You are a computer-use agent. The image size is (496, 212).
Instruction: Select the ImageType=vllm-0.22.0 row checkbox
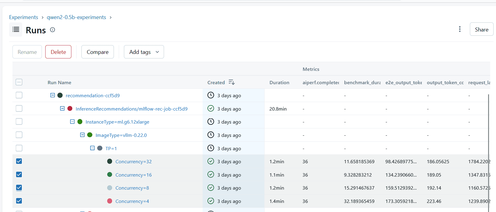point(19,135)
